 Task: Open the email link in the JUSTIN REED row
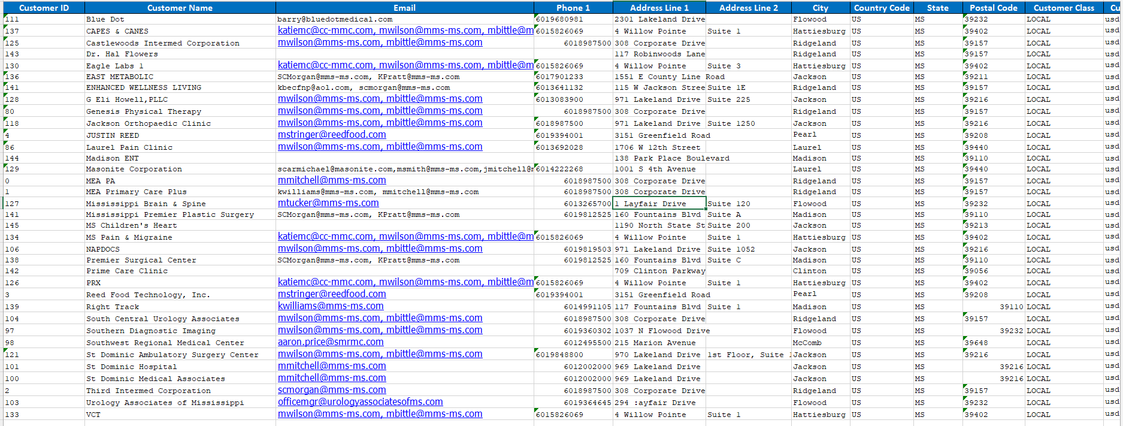pos(332,135)
